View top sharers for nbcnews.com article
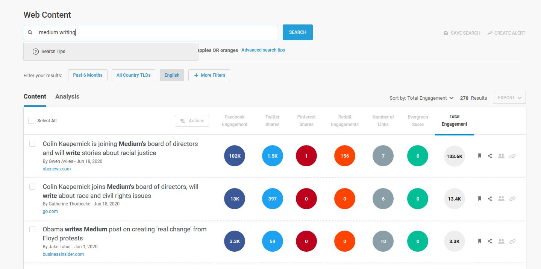The height and width of the screenshot is (269, 541). pos(501,156)
